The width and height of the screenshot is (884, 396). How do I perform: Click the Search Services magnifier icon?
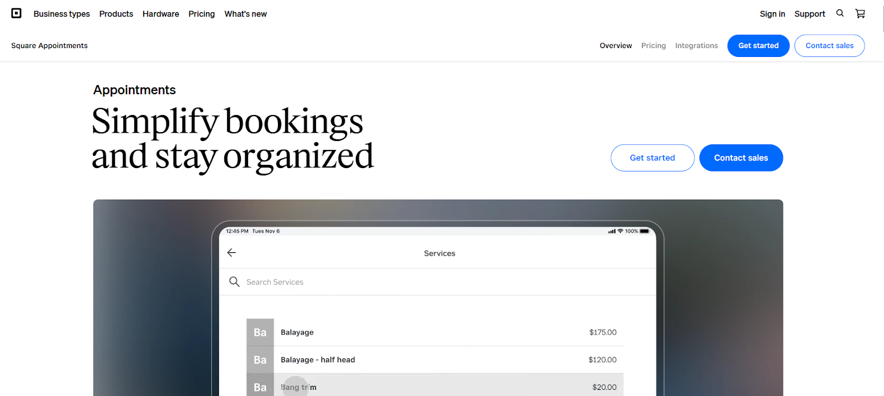[234, 282]
